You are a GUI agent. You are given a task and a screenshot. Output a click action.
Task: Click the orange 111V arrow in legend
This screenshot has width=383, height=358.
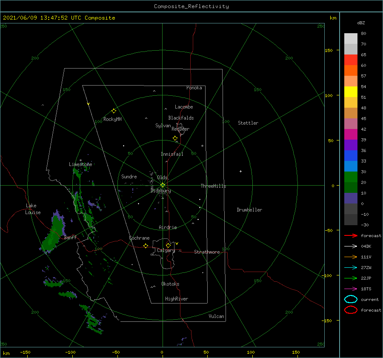[351, 257]
